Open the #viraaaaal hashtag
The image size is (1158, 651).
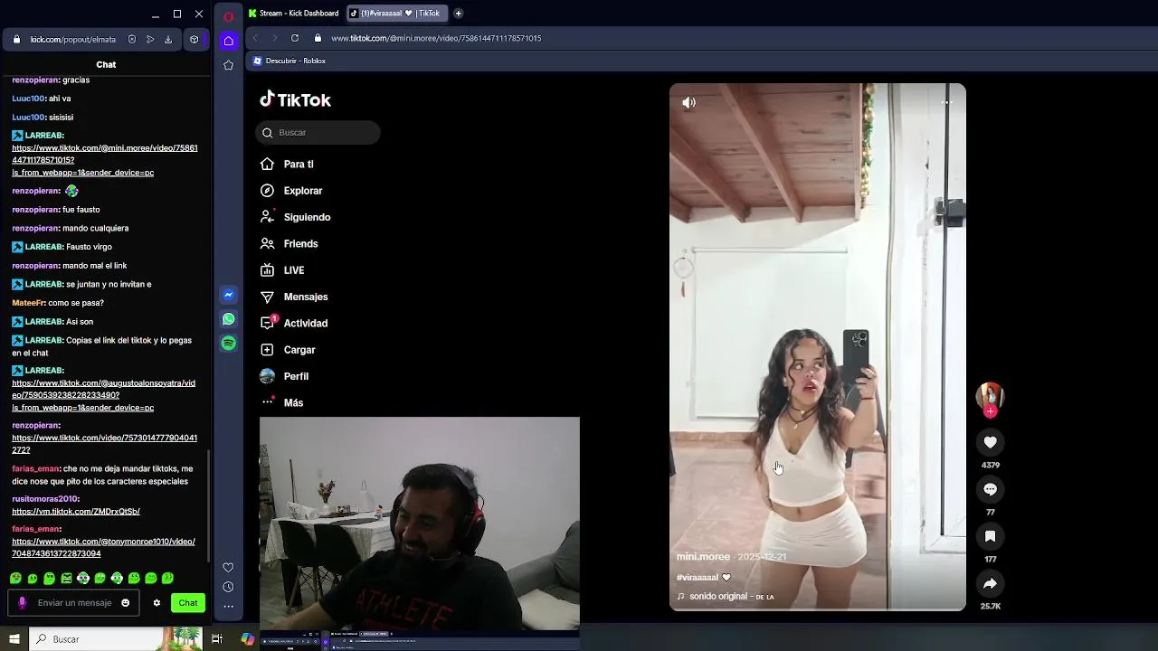(698, 578)
